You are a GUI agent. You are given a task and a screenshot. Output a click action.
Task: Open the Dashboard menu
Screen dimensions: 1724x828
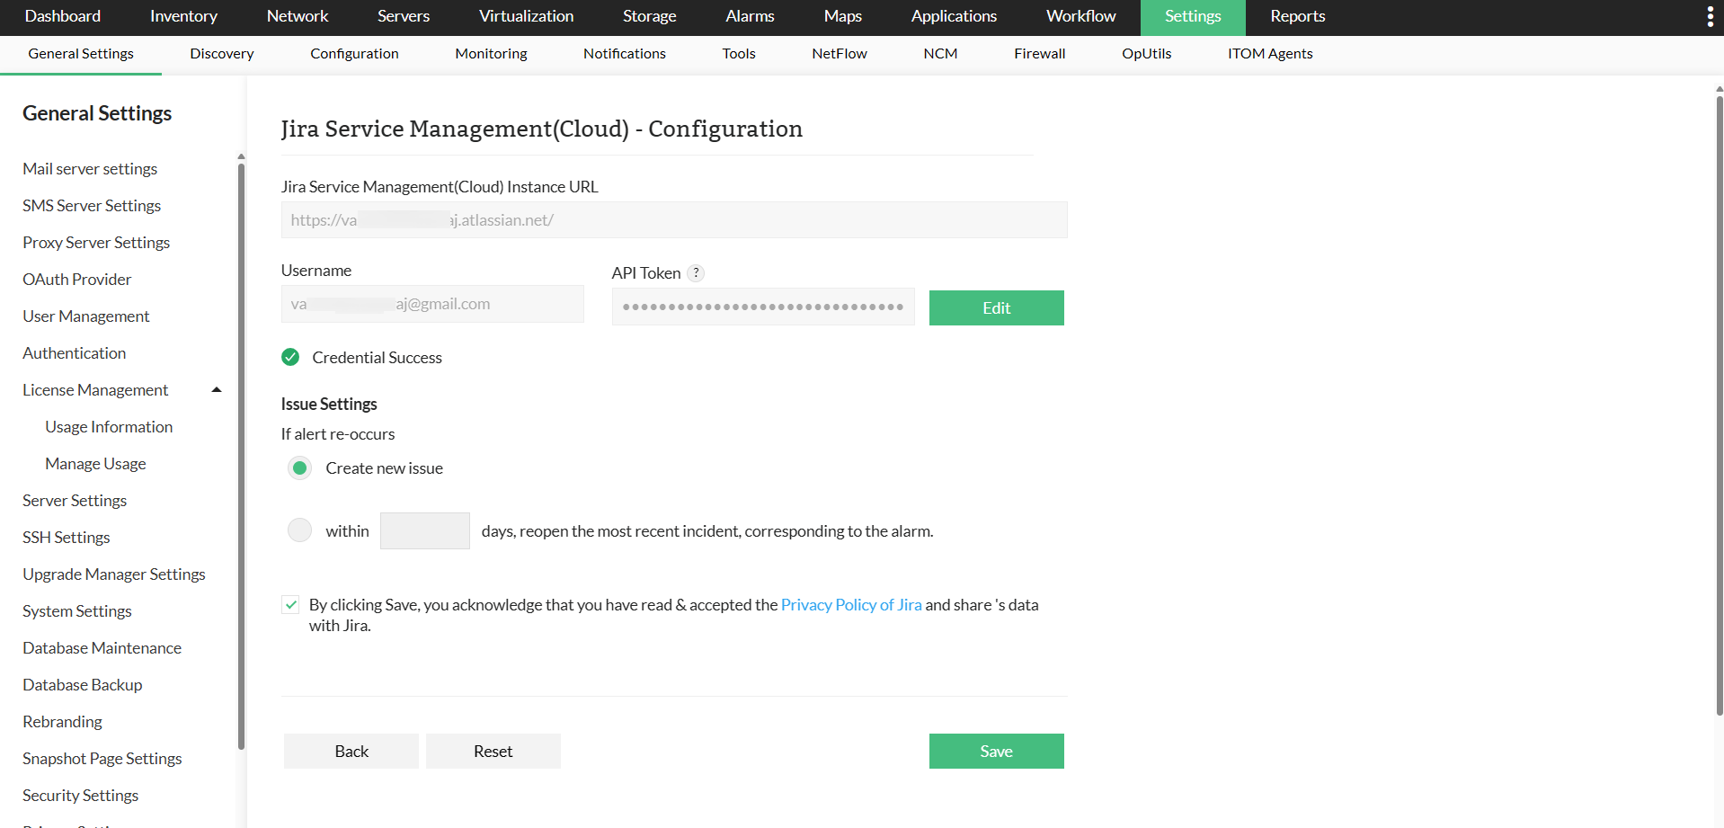tap(63, 16)
